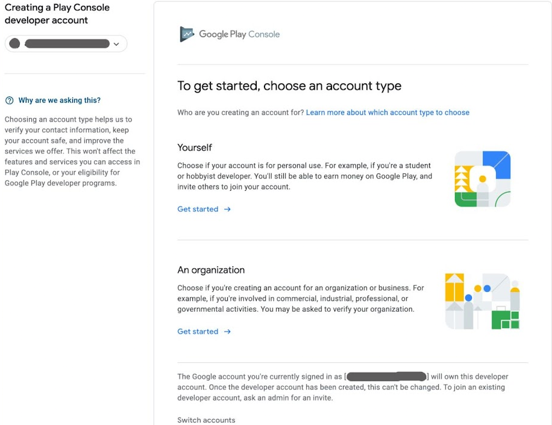Click arrow next to Yourself Get started
This screenshot has width=552, height=425.
(227, 209)
